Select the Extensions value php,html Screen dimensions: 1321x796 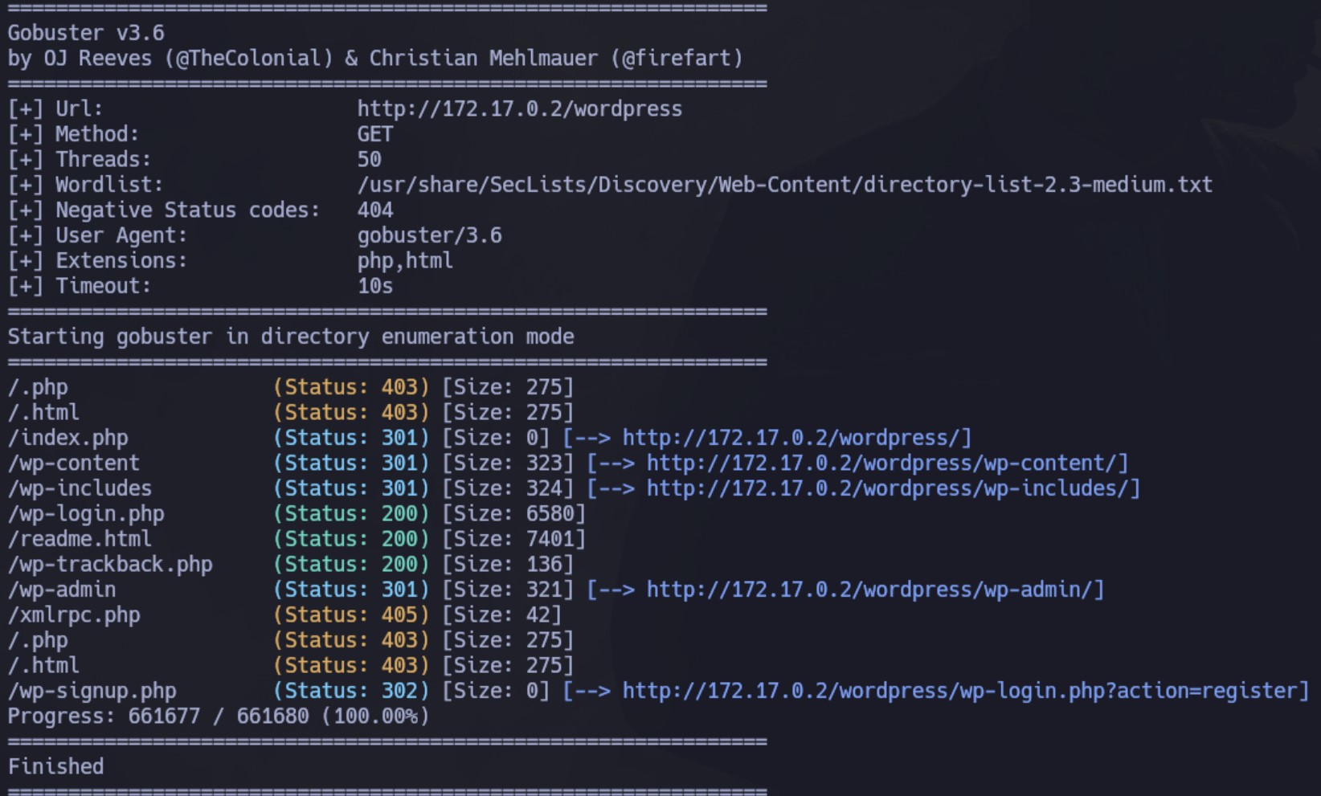pyautogui.click(x=406, y=261)
